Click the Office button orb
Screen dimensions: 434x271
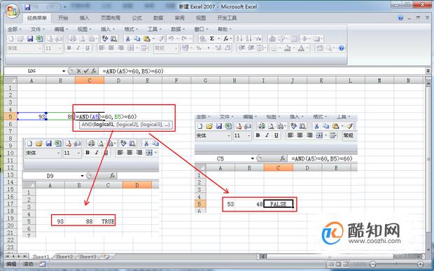(12, 11)
